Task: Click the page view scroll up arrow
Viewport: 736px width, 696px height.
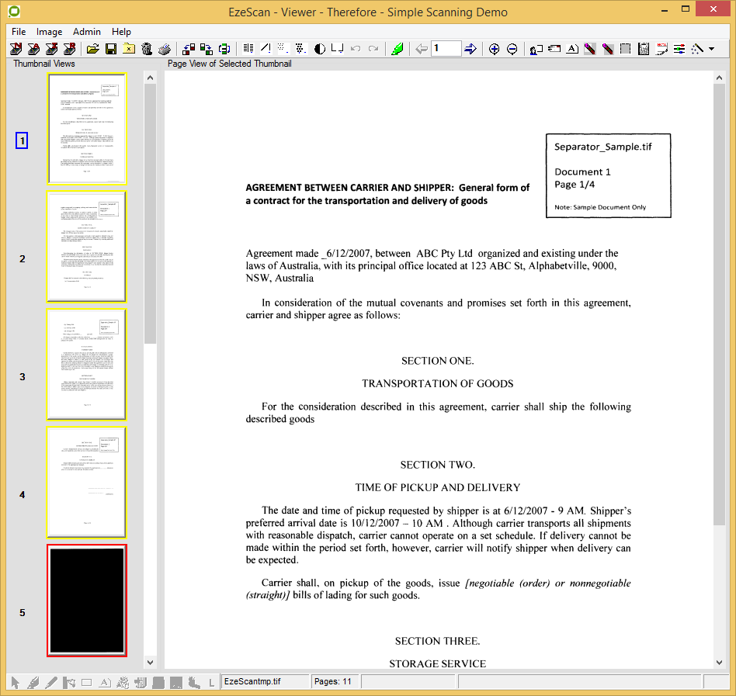Action: [719, 78]
